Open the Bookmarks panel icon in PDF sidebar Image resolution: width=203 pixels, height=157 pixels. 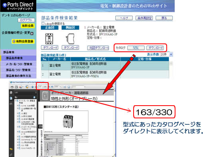point(11,98)
